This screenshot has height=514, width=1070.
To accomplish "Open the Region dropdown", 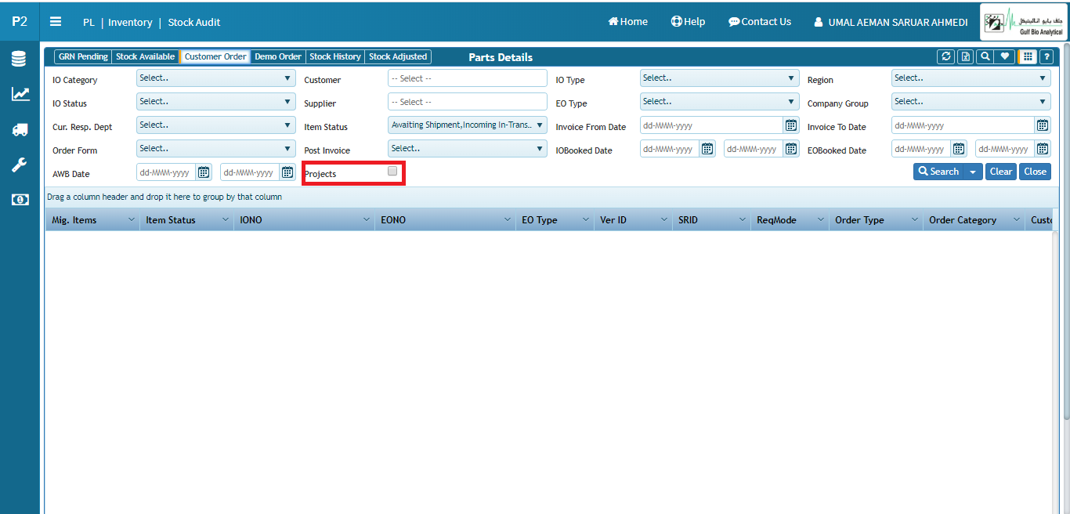I will point(971,78).
